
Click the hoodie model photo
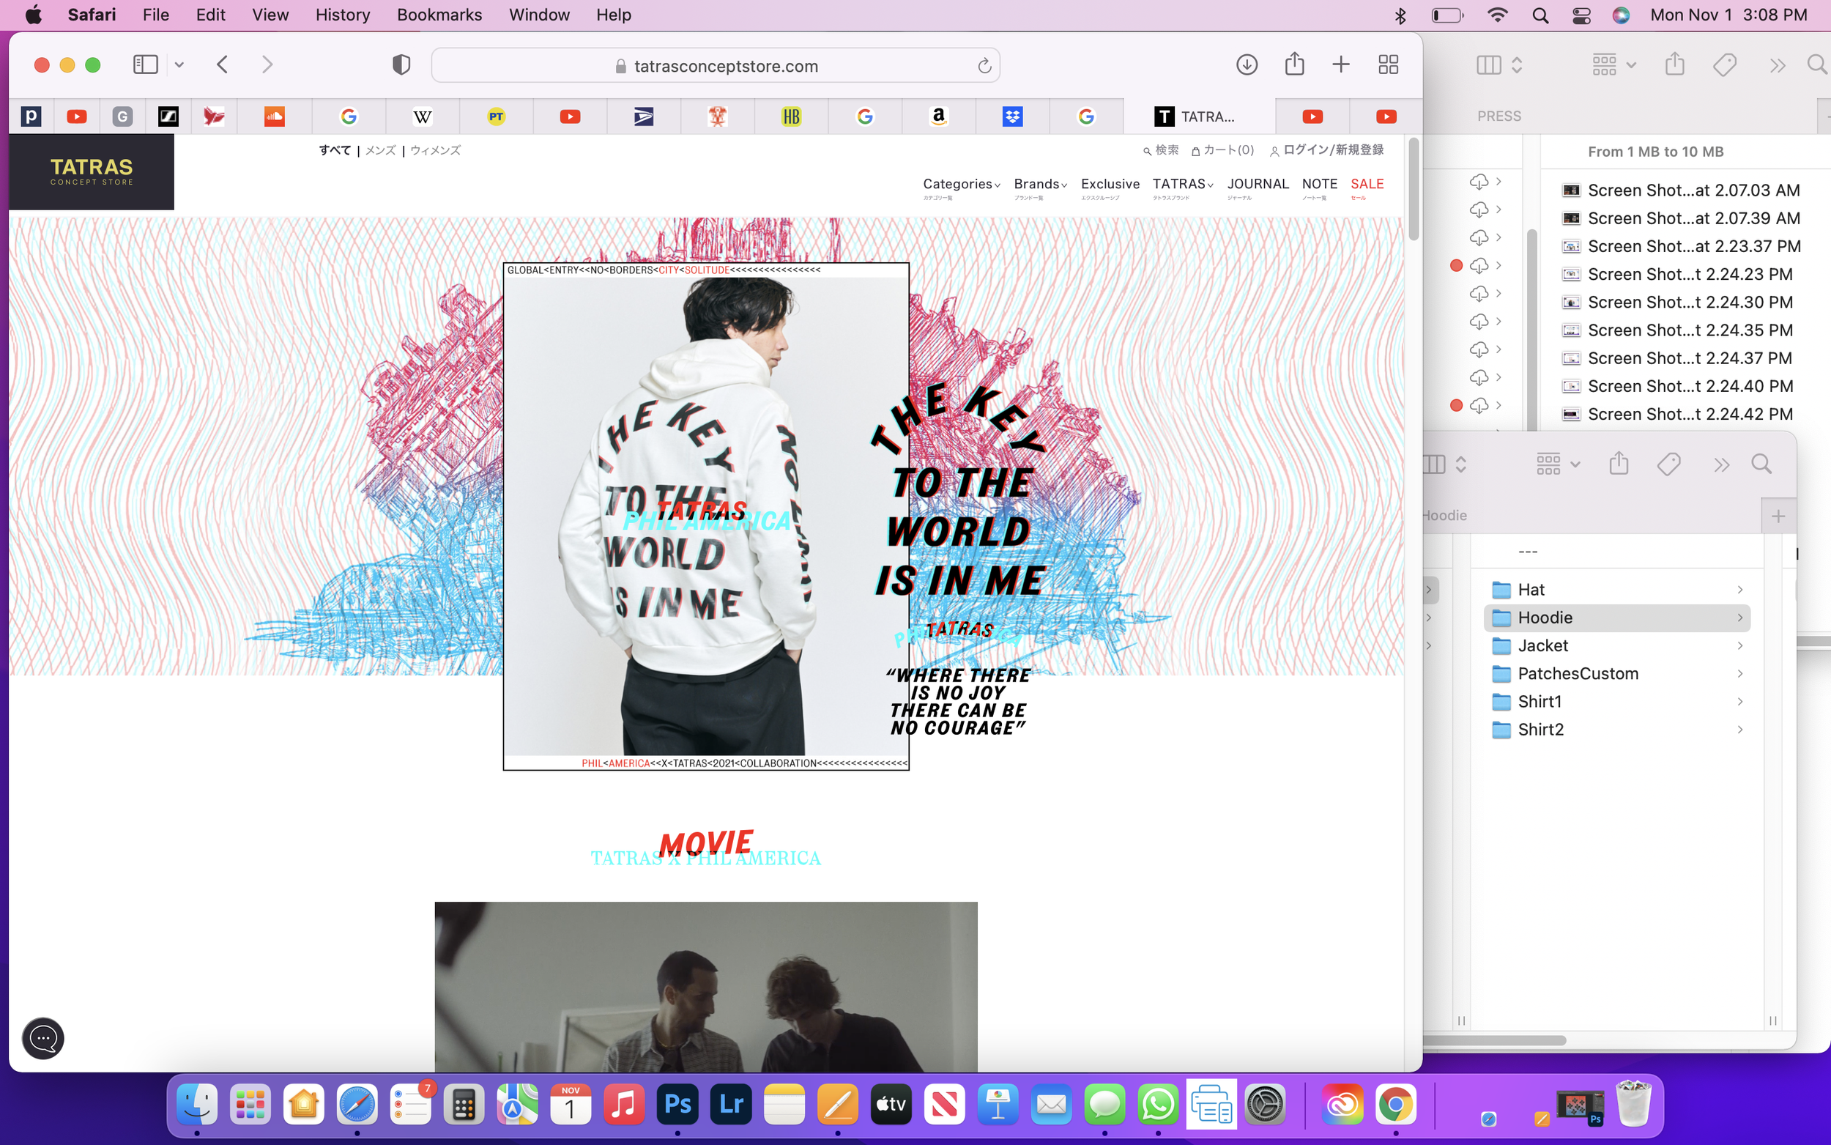pyautogui.click(x=705, y=516)
